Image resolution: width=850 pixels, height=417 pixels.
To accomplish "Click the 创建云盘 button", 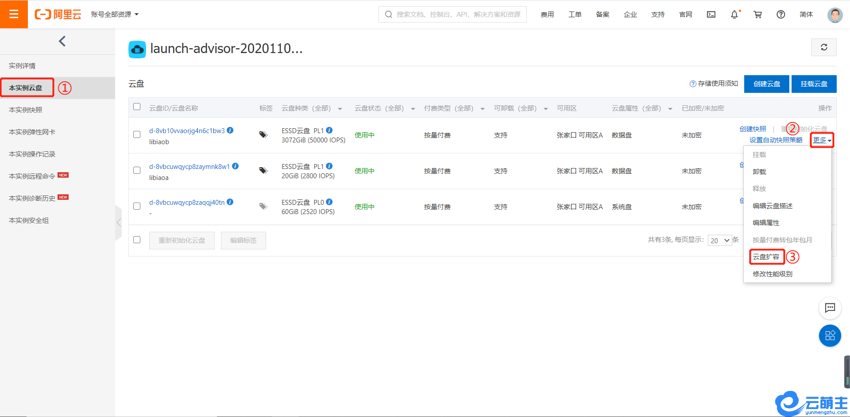I will (766, 84).
